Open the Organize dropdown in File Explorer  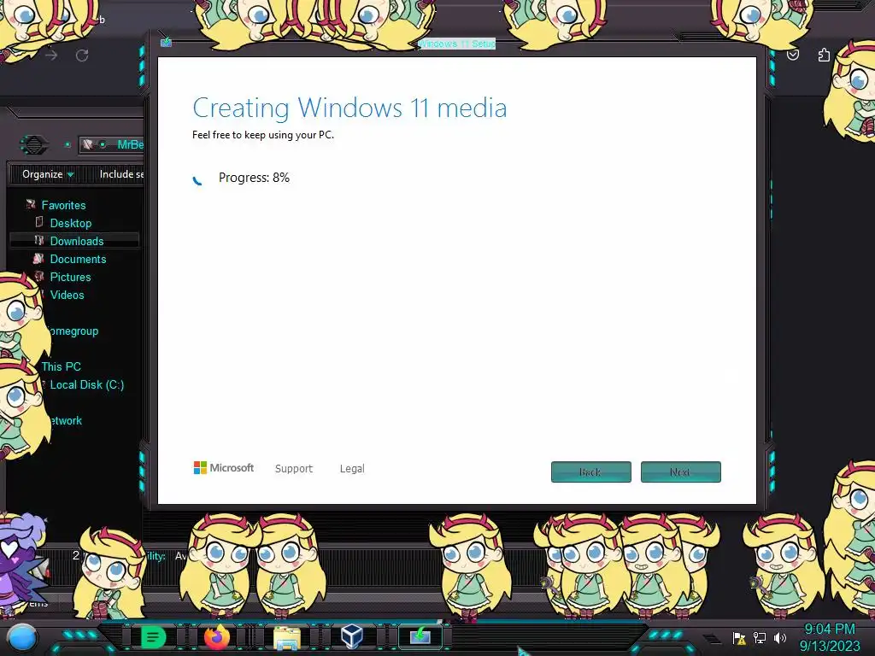[48, 174]
